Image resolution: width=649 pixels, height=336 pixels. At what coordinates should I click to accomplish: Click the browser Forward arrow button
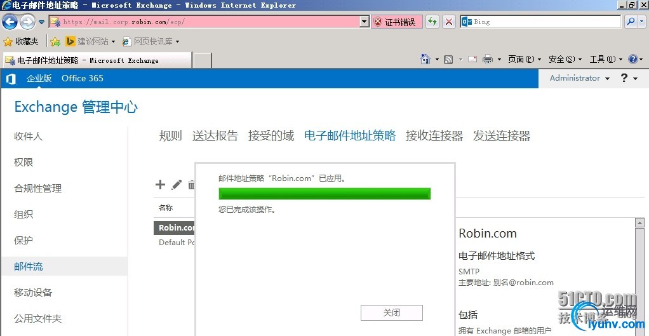[28, 22]
